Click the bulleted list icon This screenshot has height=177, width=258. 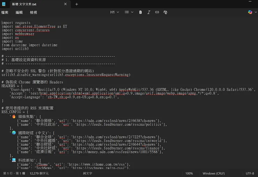click(x=127, y=12)
